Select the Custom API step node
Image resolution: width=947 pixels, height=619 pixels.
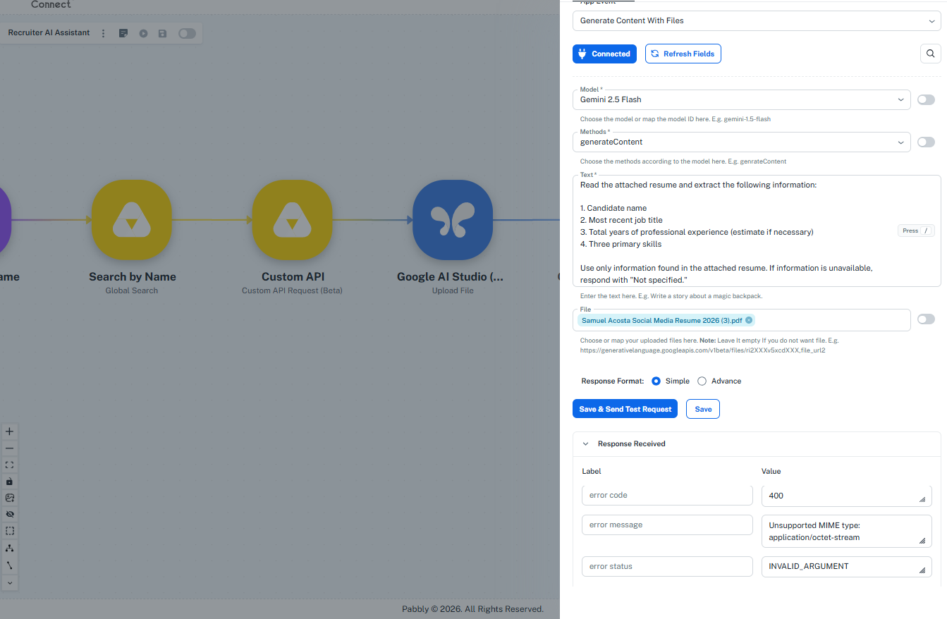292,220
